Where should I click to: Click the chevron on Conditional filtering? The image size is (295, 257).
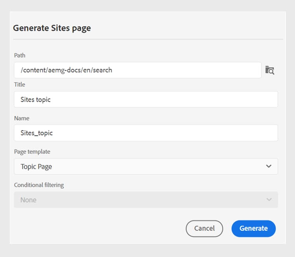[269, 200]
